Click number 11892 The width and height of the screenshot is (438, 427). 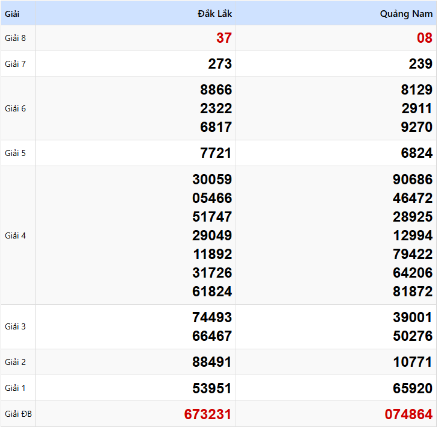pyautogui.click(x=213, y=254)
